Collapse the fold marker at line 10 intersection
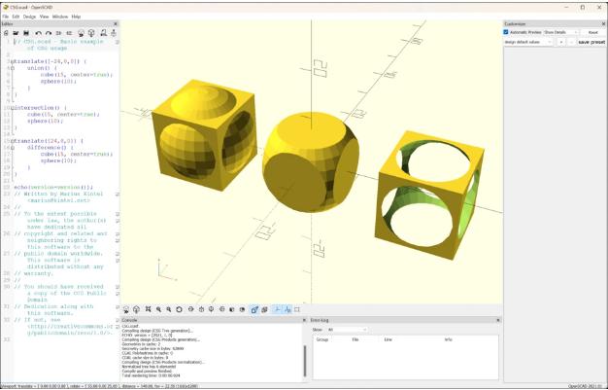Viewport: 608px width, 390px height. (12, 108)
